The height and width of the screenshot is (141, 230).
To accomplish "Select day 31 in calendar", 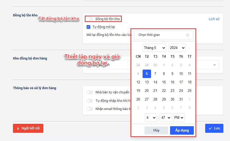I will point(181,99).
